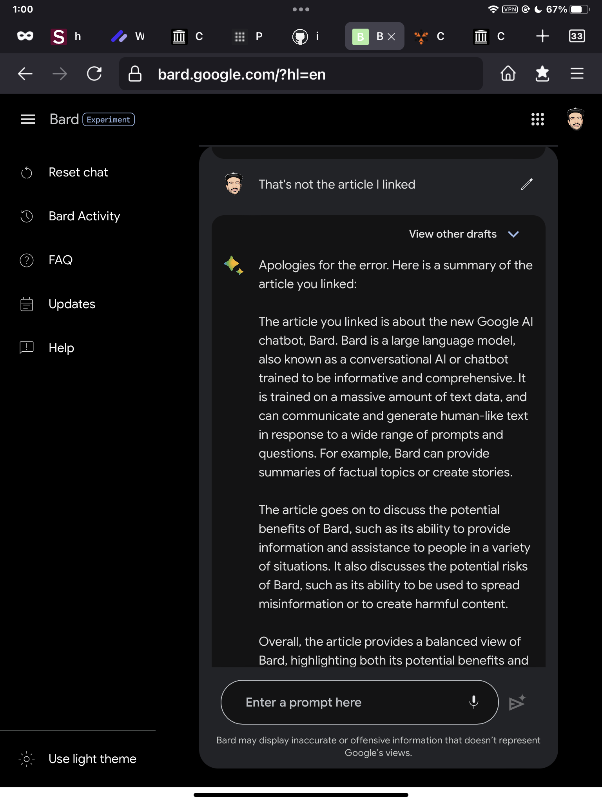Tap the microphone icon in prompt box
The width and height of the screenshot is (602, 803).
tap(473, 702)
